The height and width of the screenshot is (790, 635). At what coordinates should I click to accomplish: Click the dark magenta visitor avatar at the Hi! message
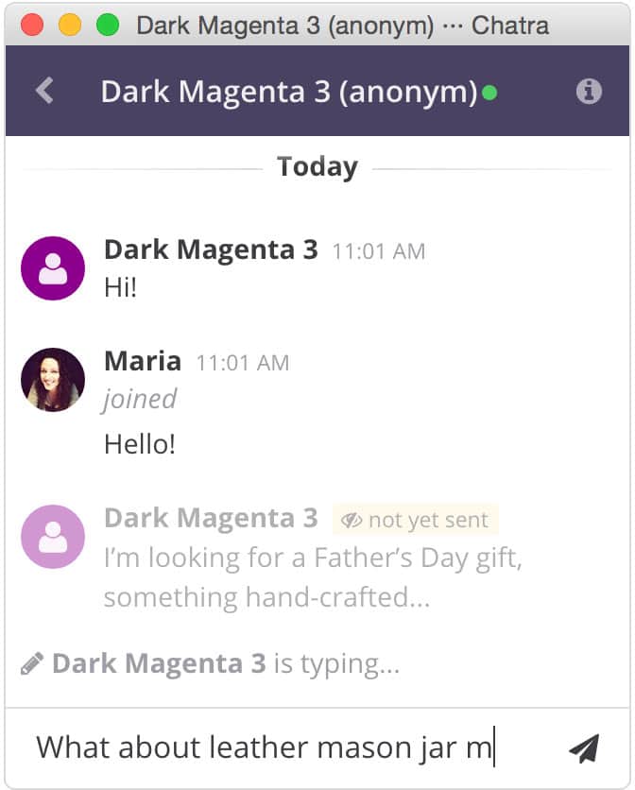pos(53,268)
